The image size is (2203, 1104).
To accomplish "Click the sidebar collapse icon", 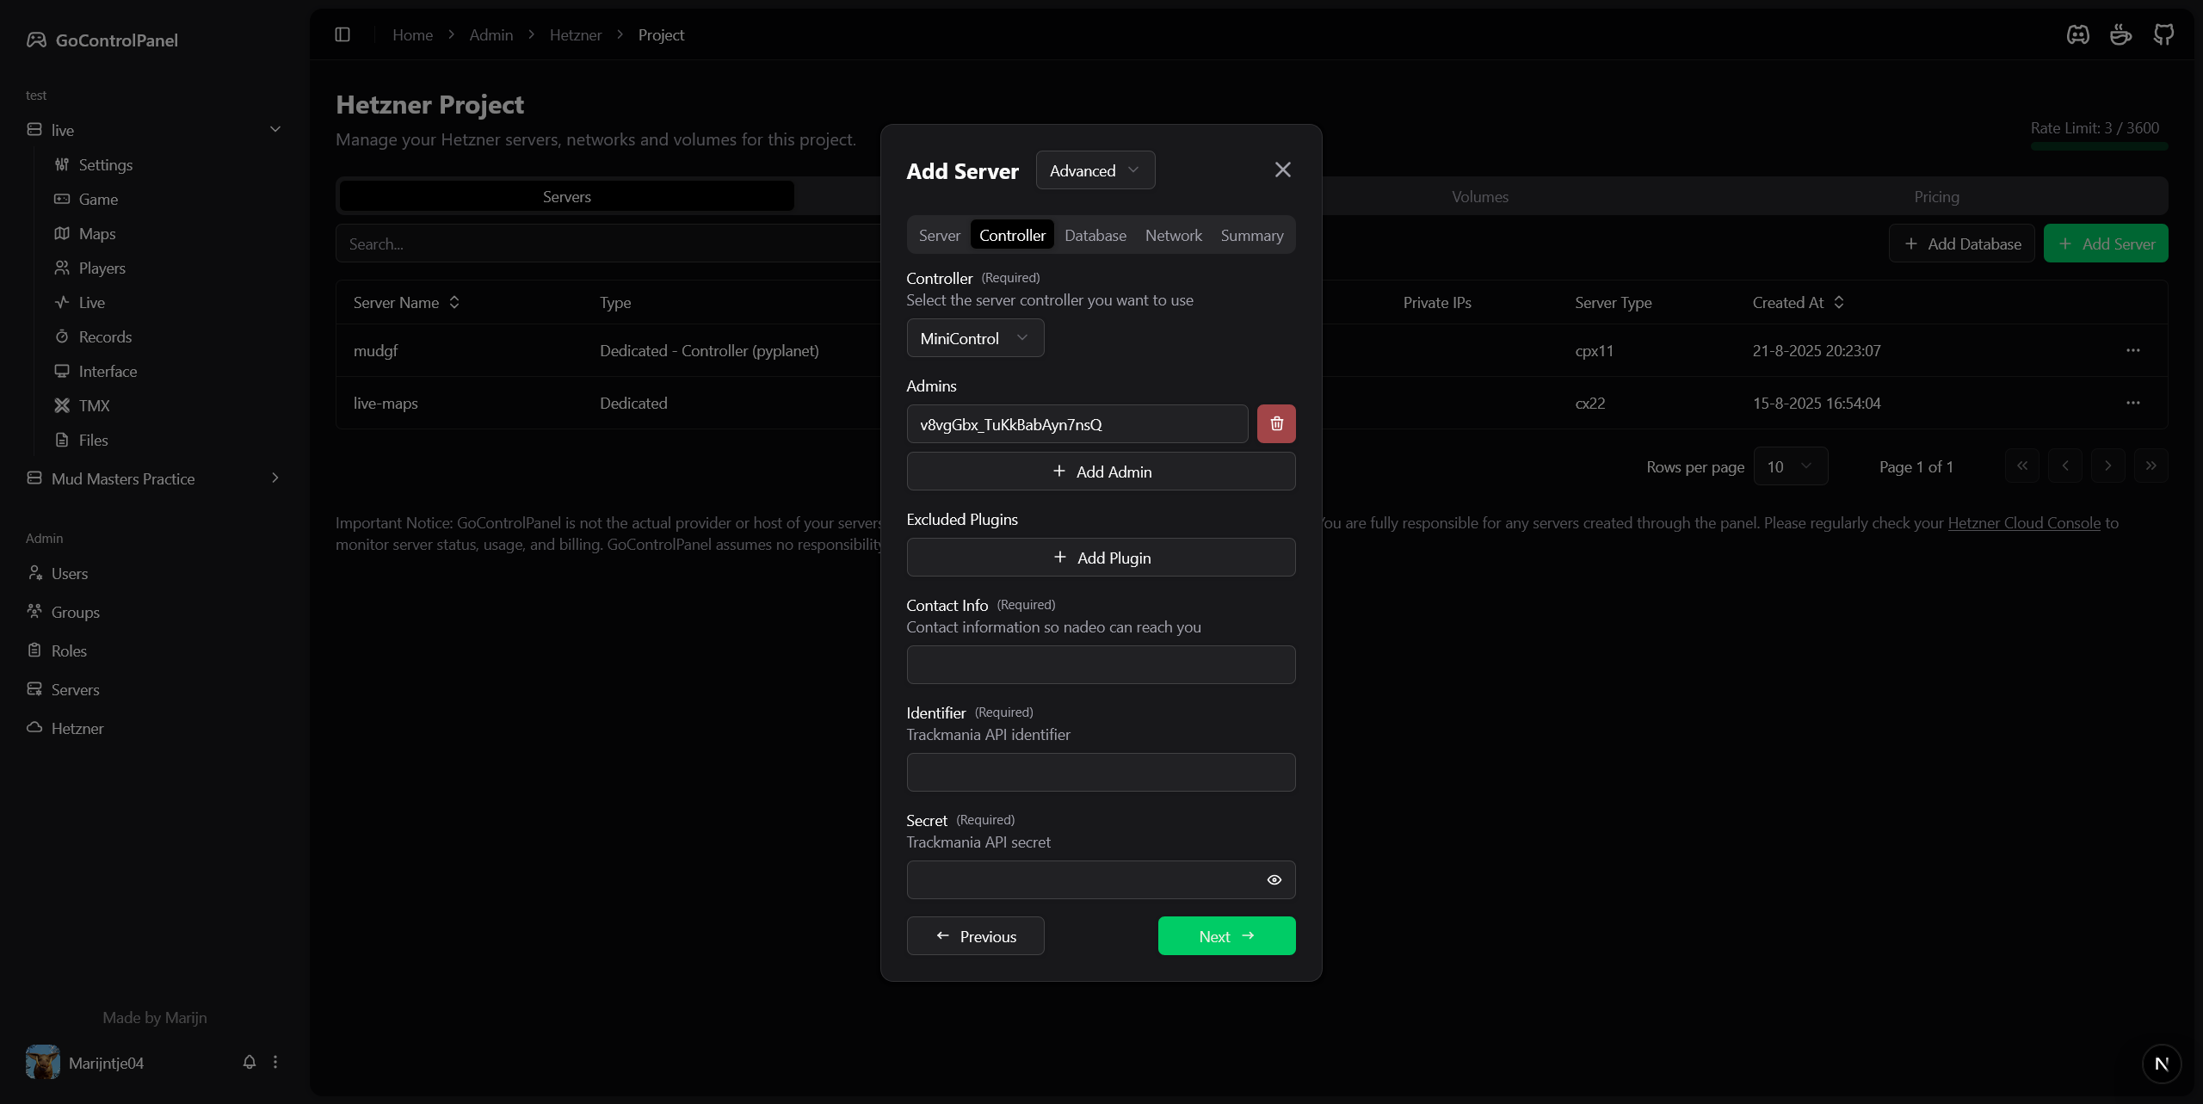I will point(342,34).
